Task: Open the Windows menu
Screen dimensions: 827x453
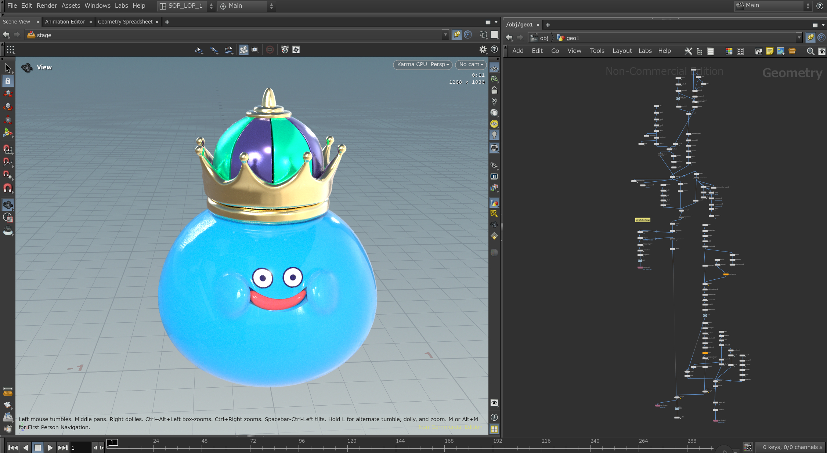Action: tap(97, 6)
